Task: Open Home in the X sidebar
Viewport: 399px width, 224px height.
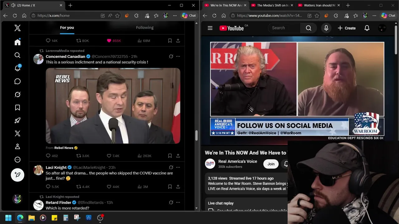Action: 17,42
